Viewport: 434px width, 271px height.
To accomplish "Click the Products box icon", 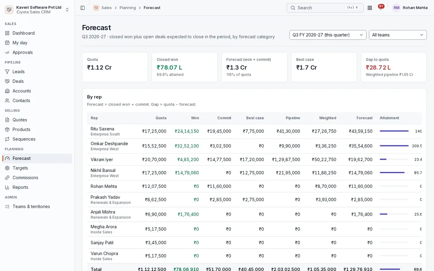I will (x=7, y=129).
